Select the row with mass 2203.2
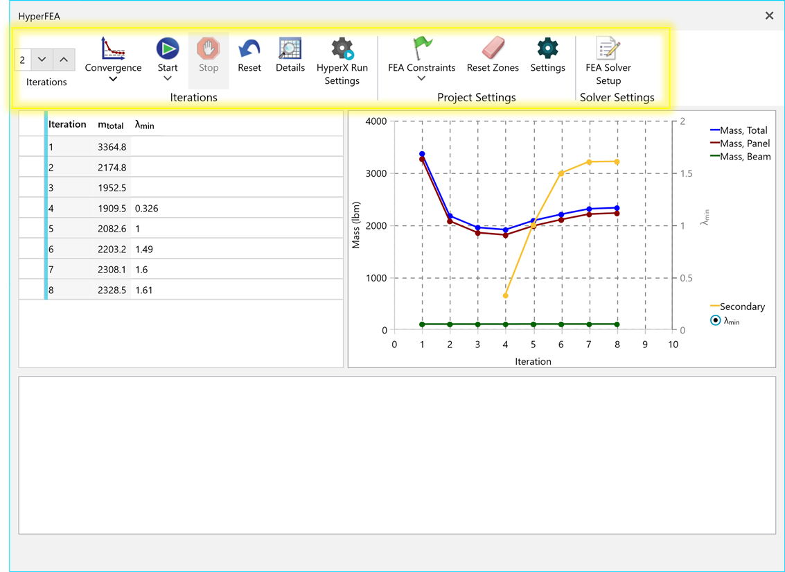The height and width of the screenshot is (572, 785). (181, 250)
